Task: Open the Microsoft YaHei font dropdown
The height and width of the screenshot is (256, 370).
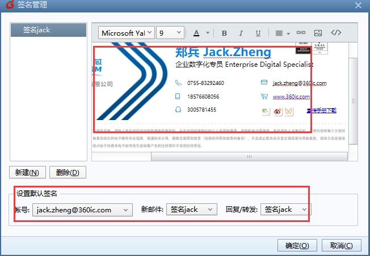Action: click(x=127, y=33)
